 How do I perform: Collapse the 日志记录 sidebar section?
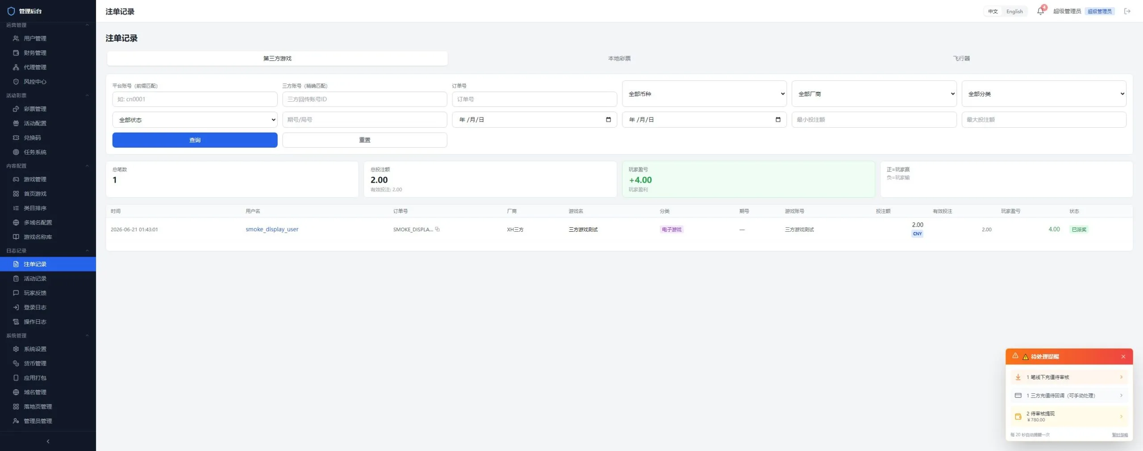[48, 251]
